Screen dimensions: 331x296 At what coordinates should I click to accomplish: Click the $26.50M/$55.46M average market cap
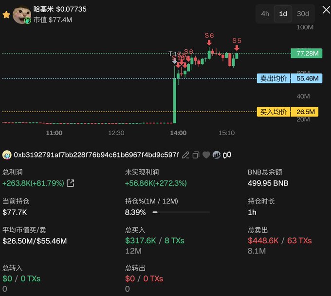35,241
